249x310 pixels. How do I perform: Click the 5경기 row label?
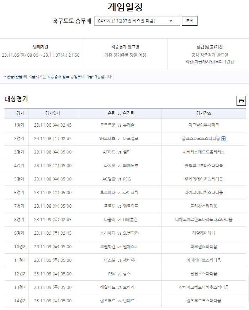pyautogui.click(x=19, y=179)
